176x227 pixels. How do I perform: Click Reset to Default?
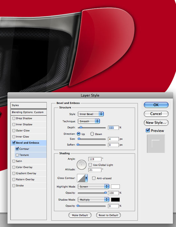coord(108,215)
